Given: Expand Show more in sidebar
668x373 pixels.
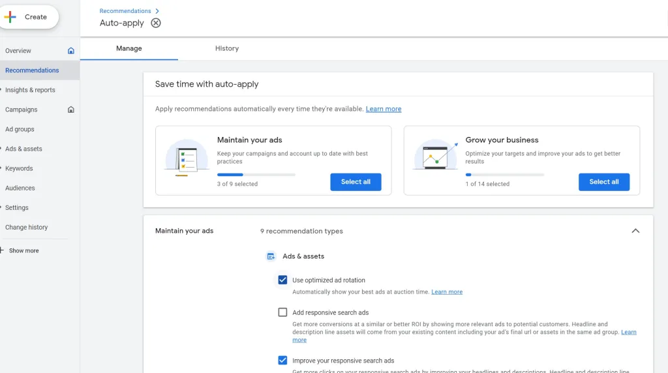Looking at the screenshot, I should (x=23, y=250).
